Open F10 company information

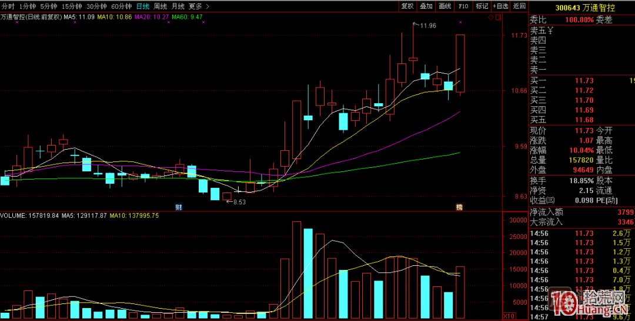(463, 6)
